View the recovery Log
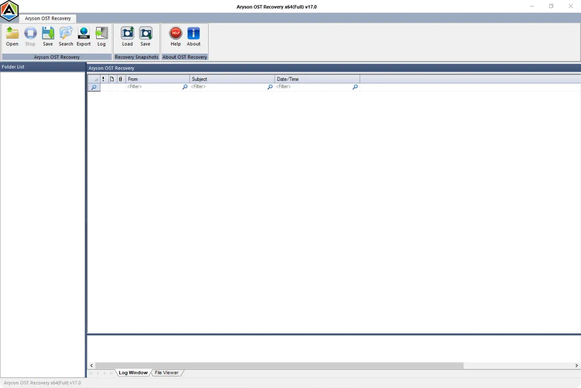 101,35
